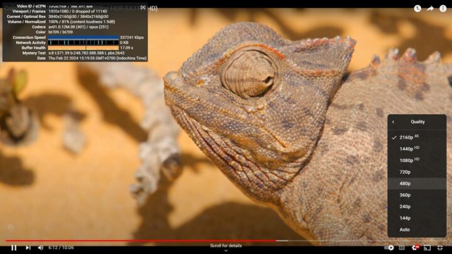Click the '3840x2160@30 / 3840x2160@30' resolution value
This screenshot has height=254, width=452.
pos(78,16)
